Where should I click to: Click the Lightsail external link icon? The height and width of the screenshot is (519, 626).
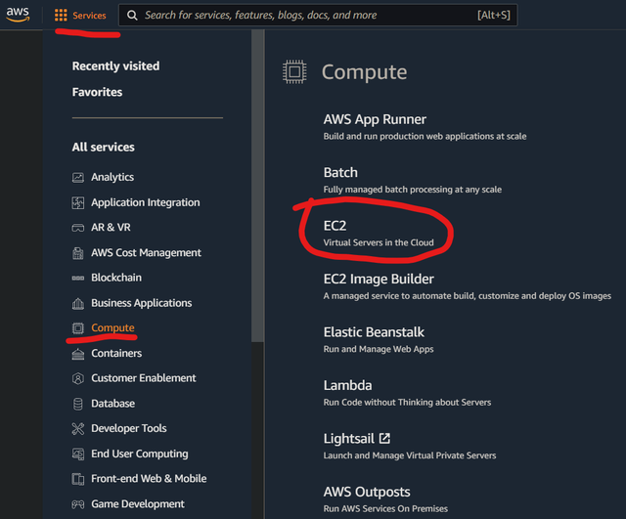tap(384, 439)
